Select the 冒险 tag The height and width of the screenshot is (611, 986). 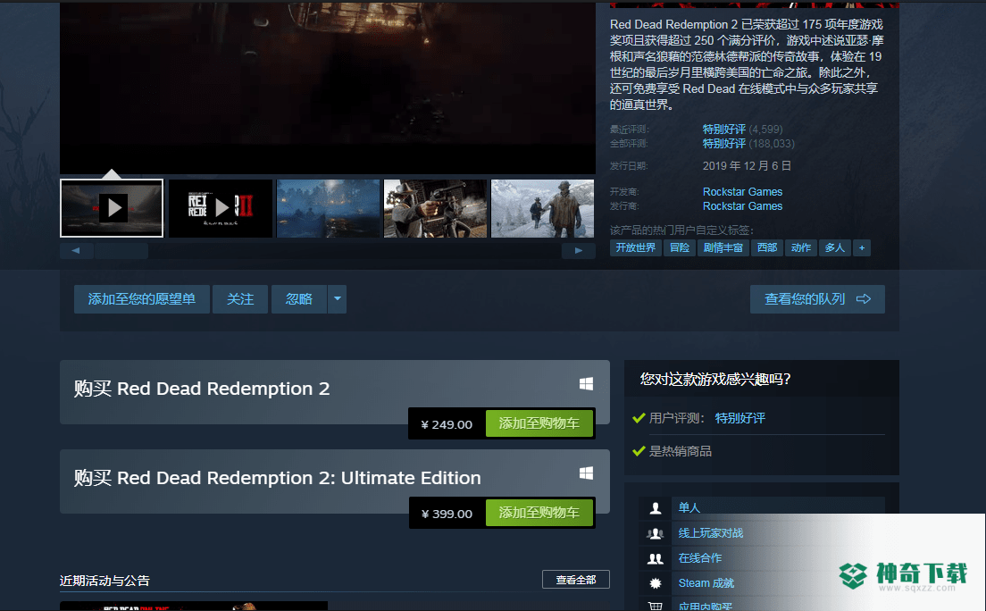click(x=680, y=248)
